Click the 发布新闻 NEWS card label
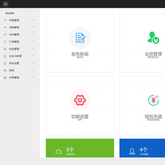The height and width of the screenshot is (165, 165). [80, 55]
